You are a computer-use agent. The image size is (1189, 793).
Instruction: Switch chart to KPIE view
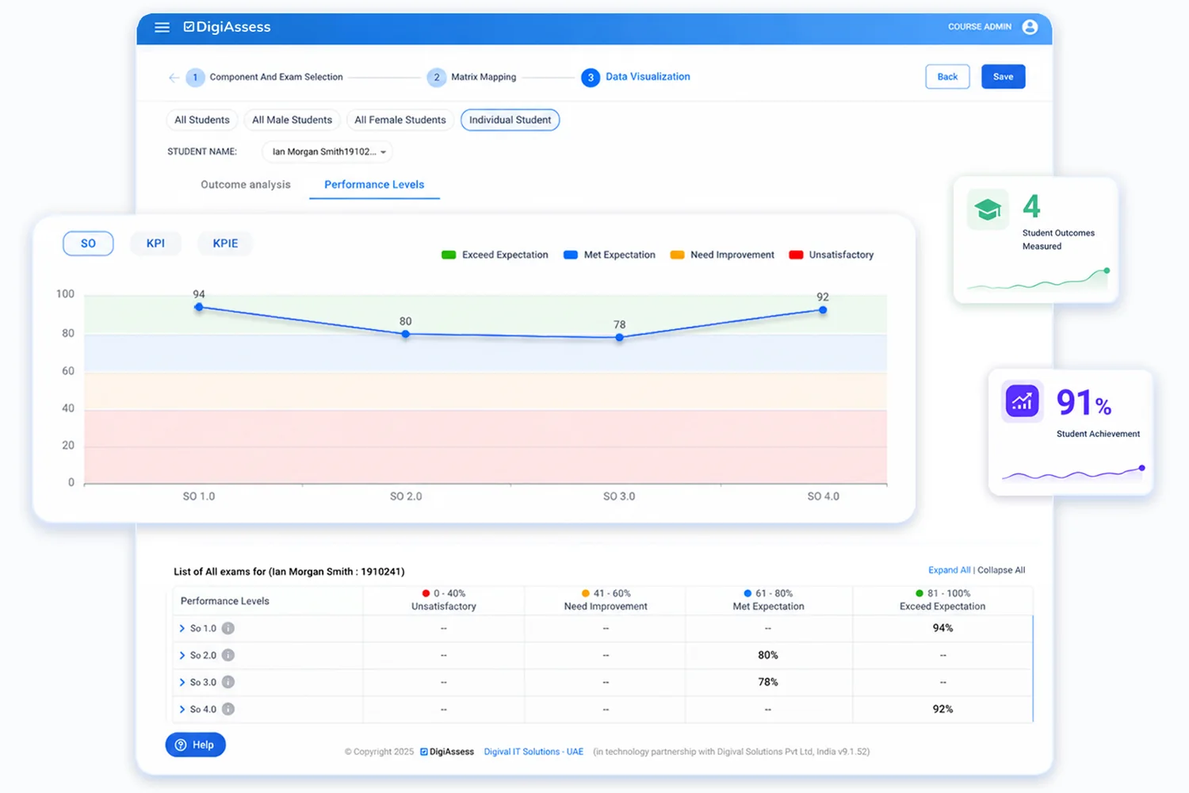click(x=225, y=243)
